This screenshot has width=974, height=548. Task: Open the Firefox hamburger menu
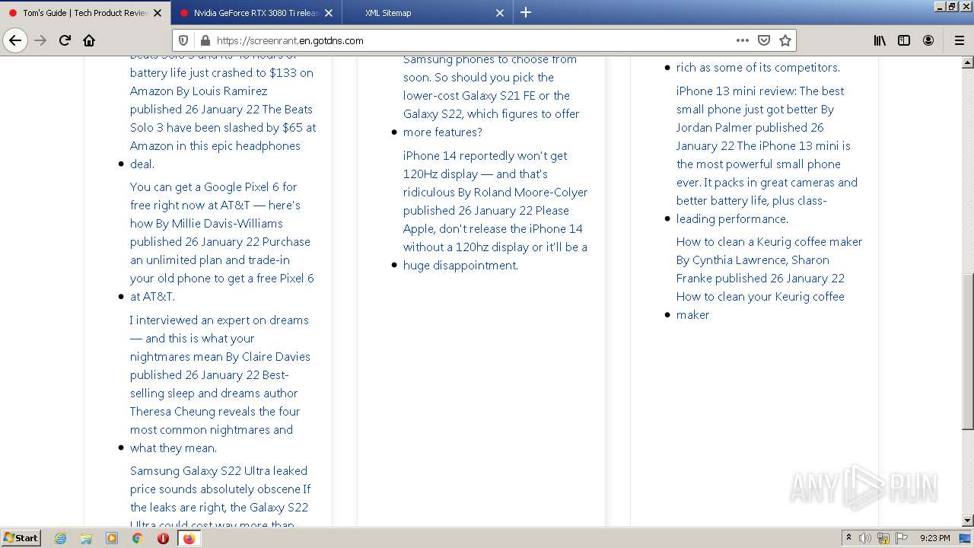coord(959,40)
